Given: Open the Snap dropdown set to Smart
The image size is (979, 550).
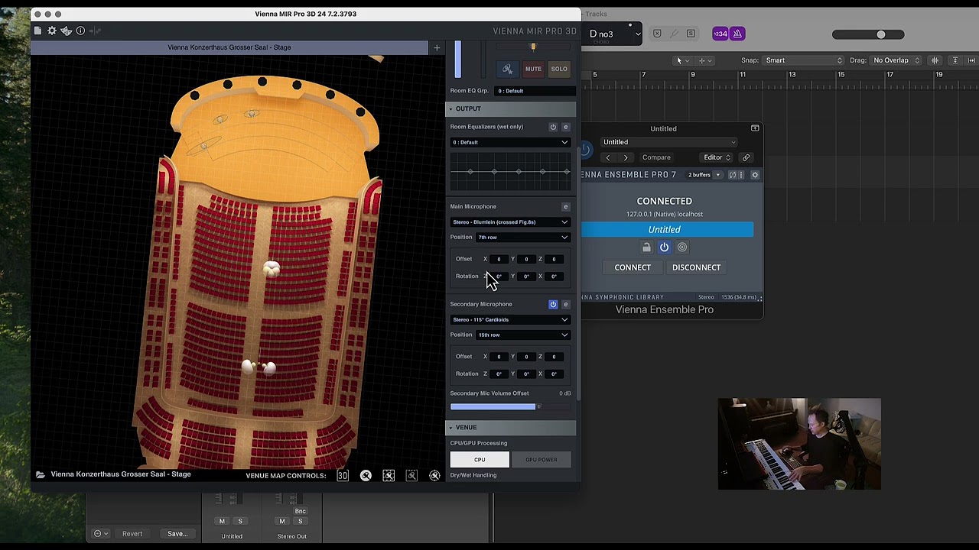Looking at the screenshot, I should coord(803,60).
